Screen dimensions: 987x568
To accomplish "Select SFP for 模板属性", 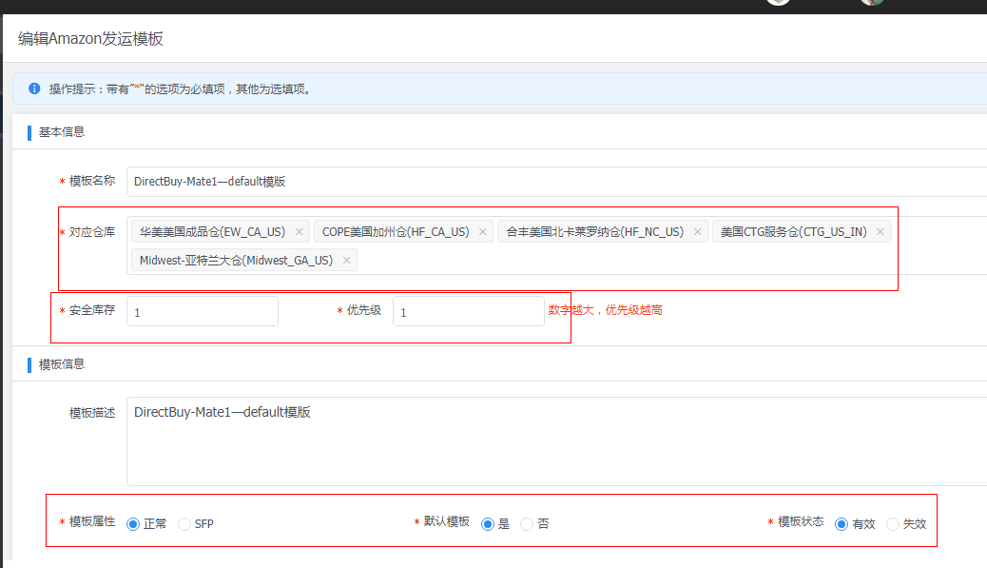I will click(184, 524).
